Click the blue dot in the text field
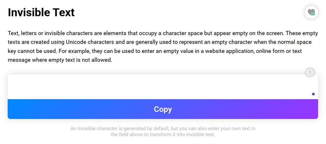The image size is (326, 144). tap(313, 94)
